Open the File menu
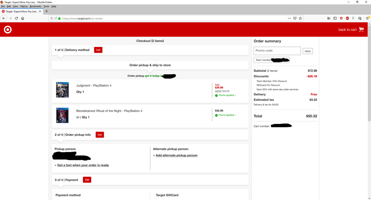This screenshot has width=371, height=200. pyautogui.click(x=3, y=6)
